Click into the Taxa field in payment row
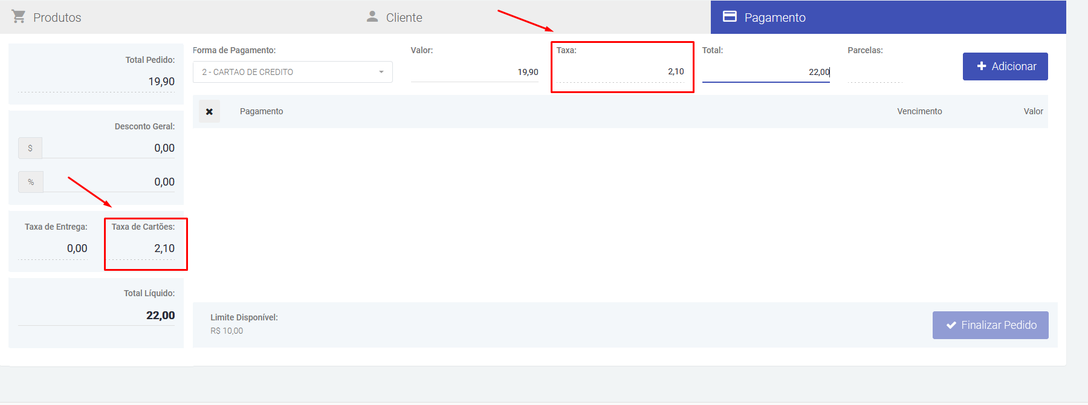The height and width of the screenshot is (405, 1088). (621, 72)
